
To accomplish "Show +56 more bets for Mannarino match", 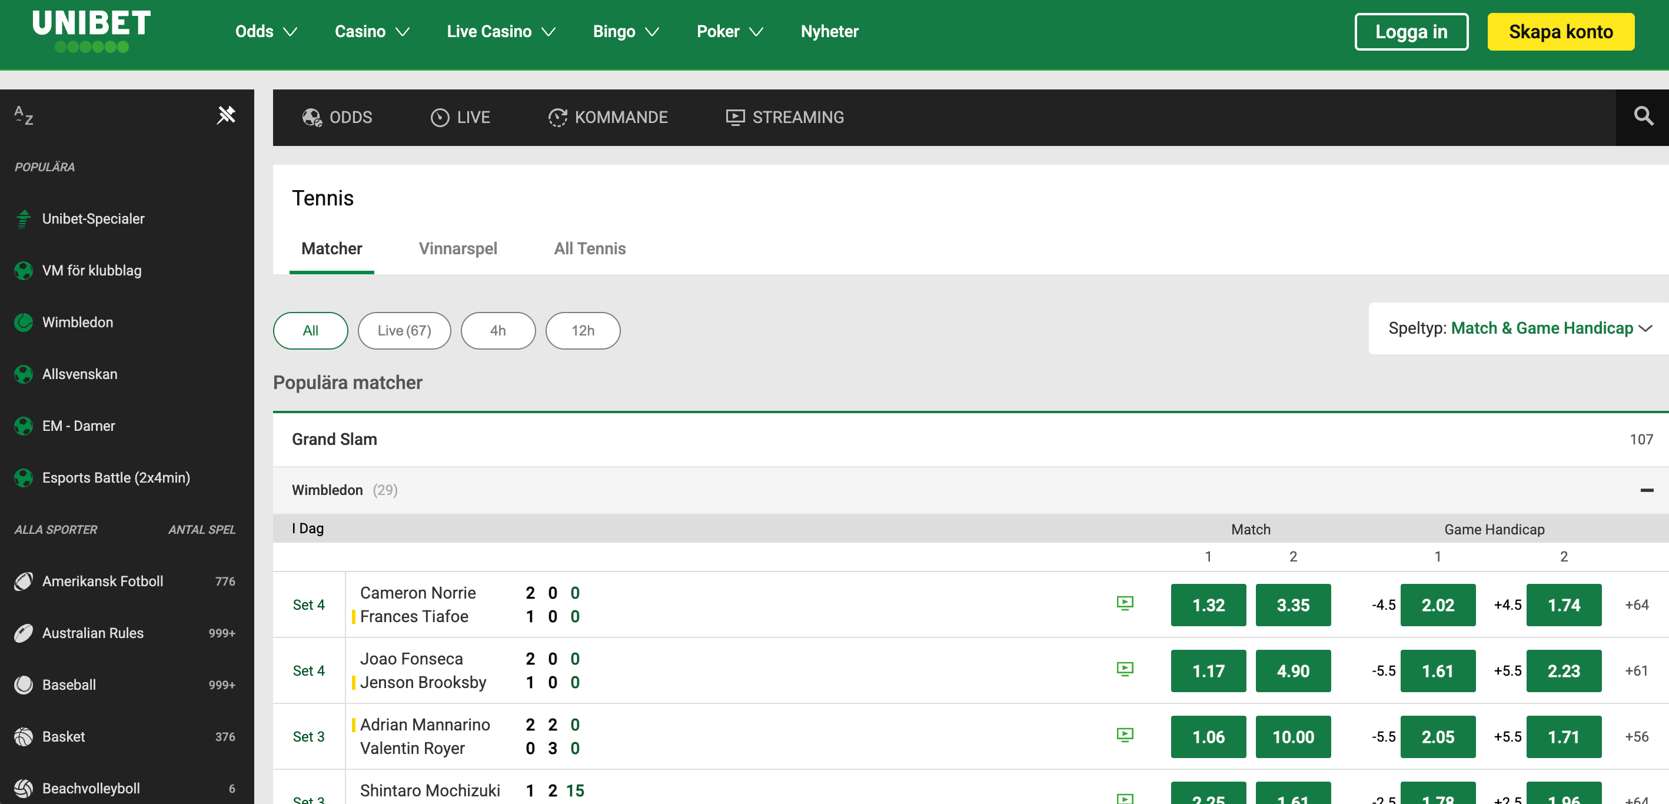I will [1636, 737].
